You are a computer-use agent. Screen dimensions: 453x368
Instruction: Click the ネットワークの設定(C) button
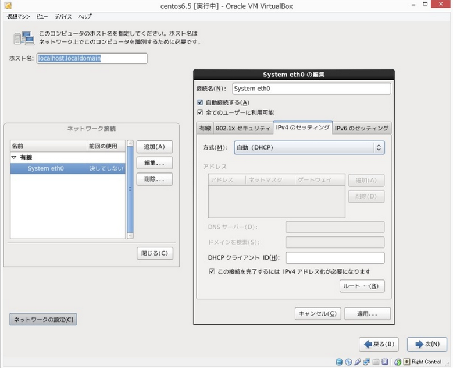click(43, 320)
